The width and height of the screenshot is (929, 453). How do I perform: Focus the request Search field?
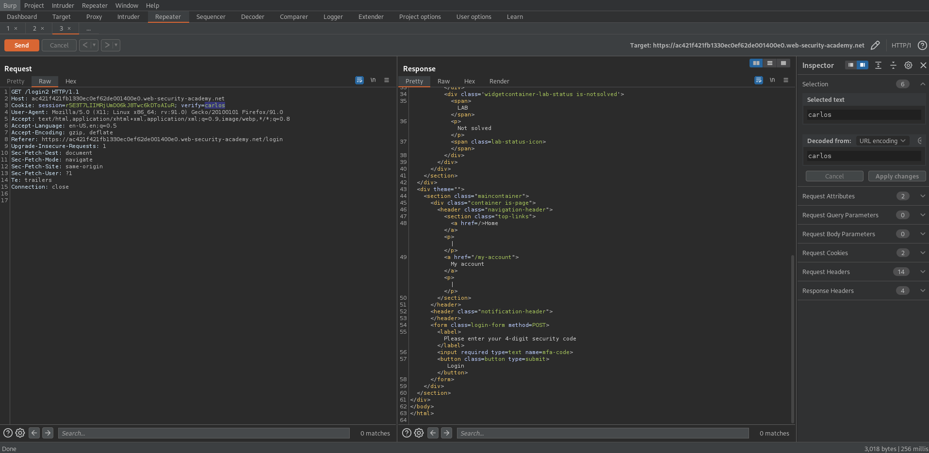204,433
